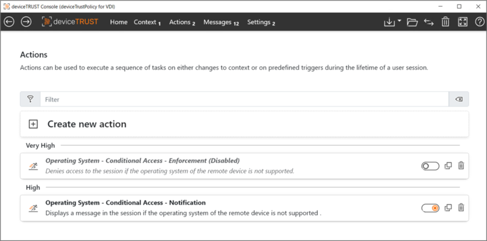The height and width of the screenshot is (241, 487).
Task: Open the Context tab
Action: pyautogui.click(x=147, y=23)
